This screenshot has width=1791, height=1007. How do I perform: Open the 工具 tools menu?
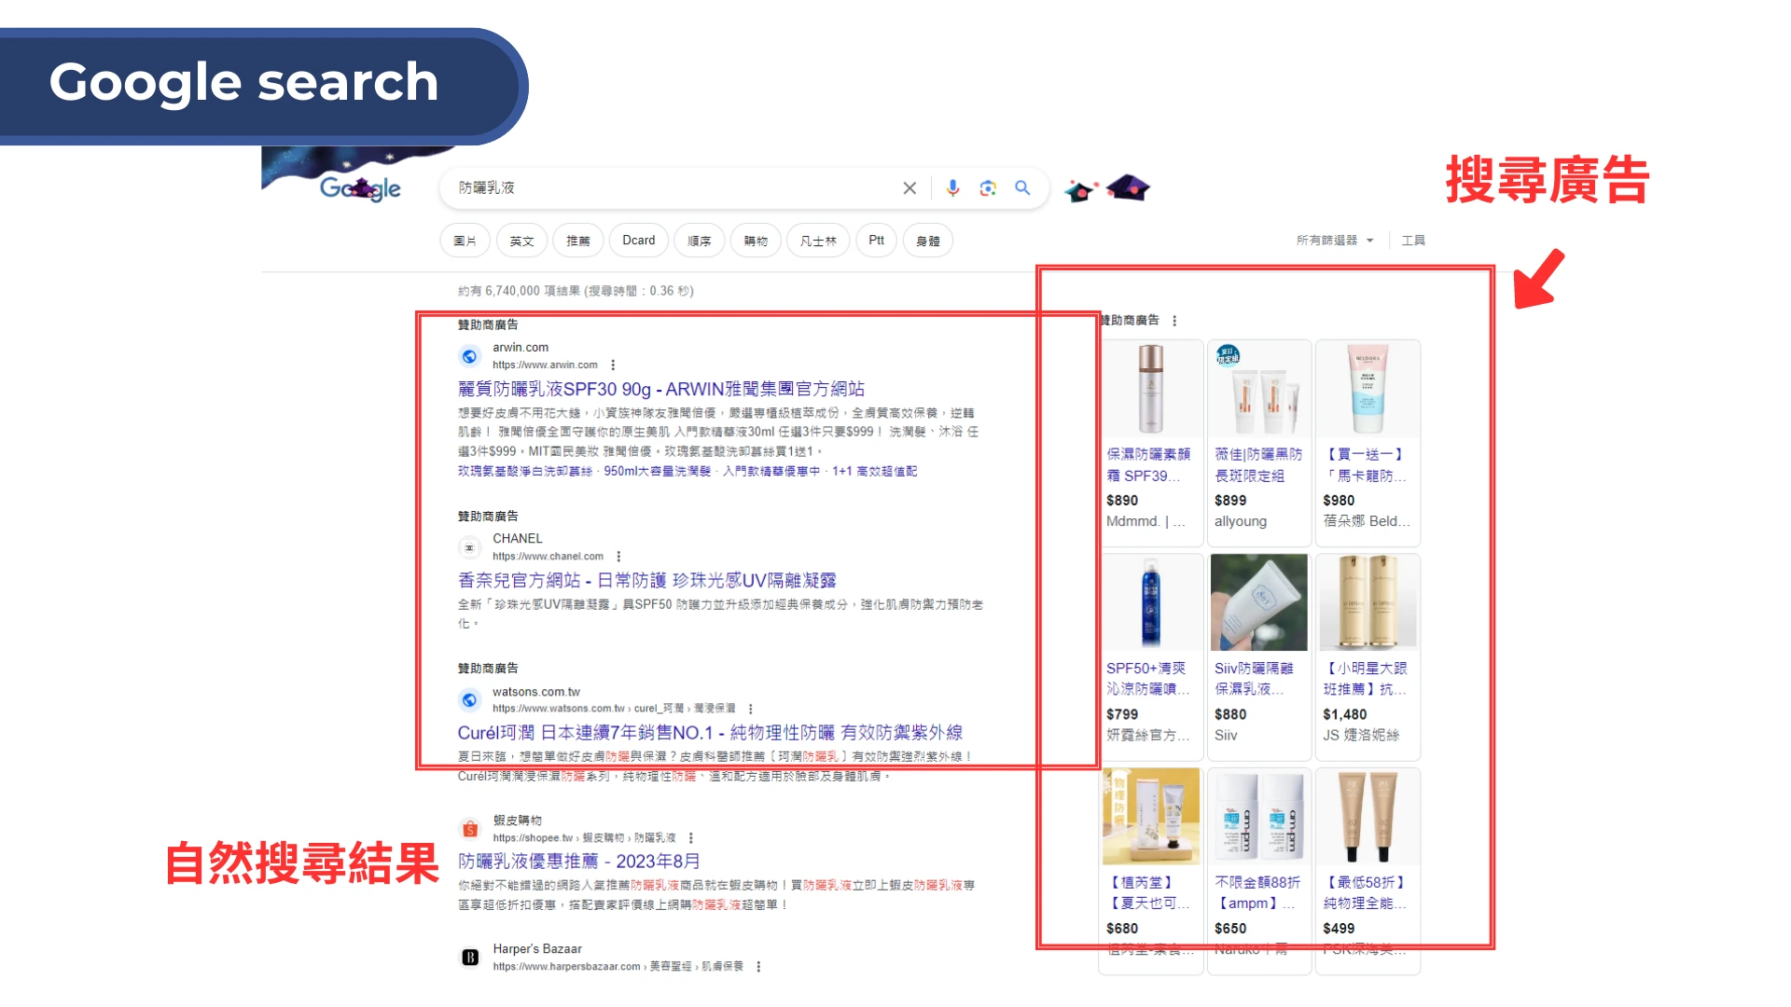click(x=1413, y=241)
